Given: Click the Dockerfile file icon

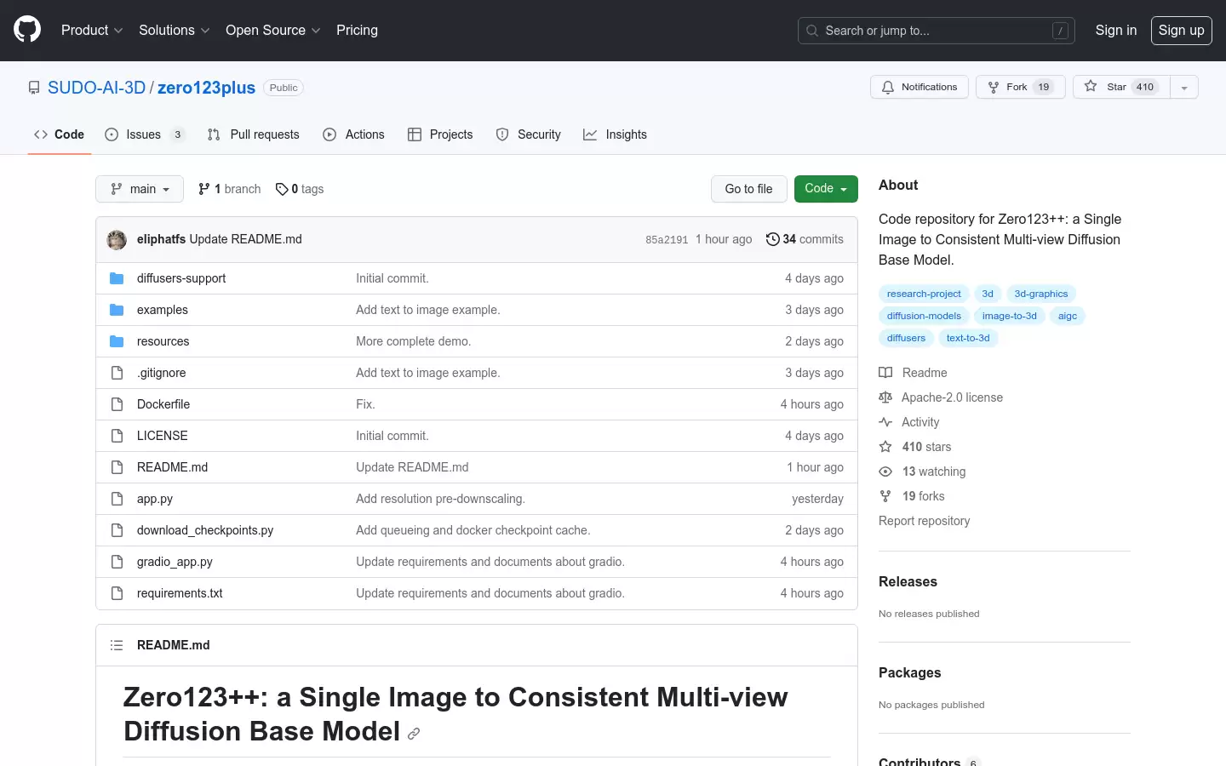Looking at the screenshot, I should (117, 404).
